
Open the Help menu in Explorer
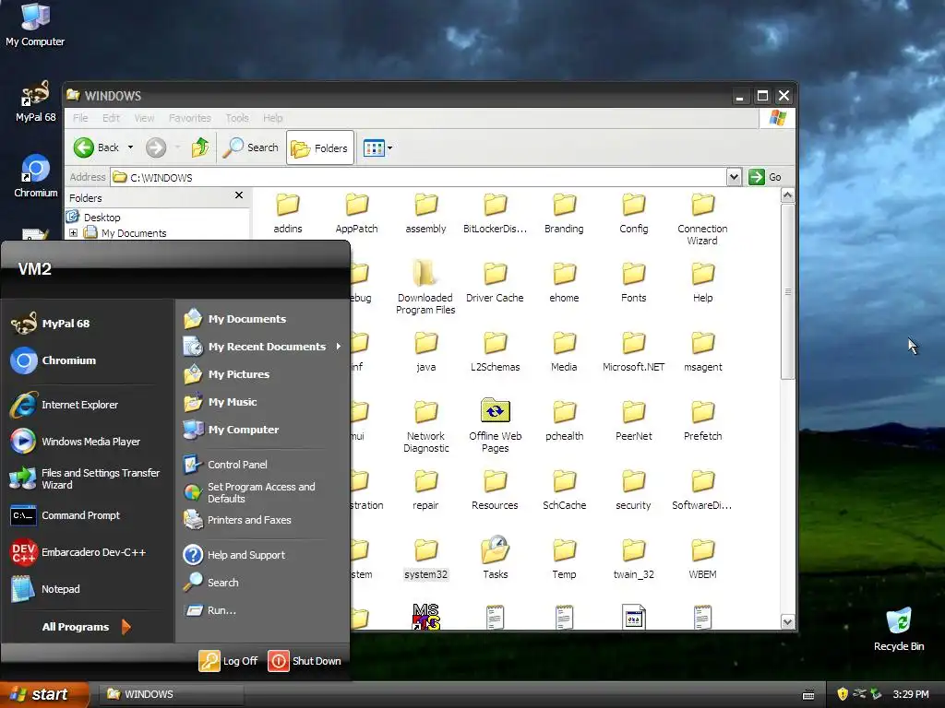coord(272,118)
